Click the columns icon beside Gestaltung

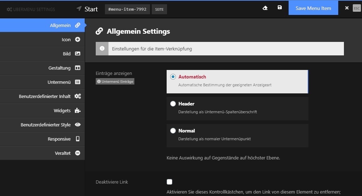click(78, 68)
